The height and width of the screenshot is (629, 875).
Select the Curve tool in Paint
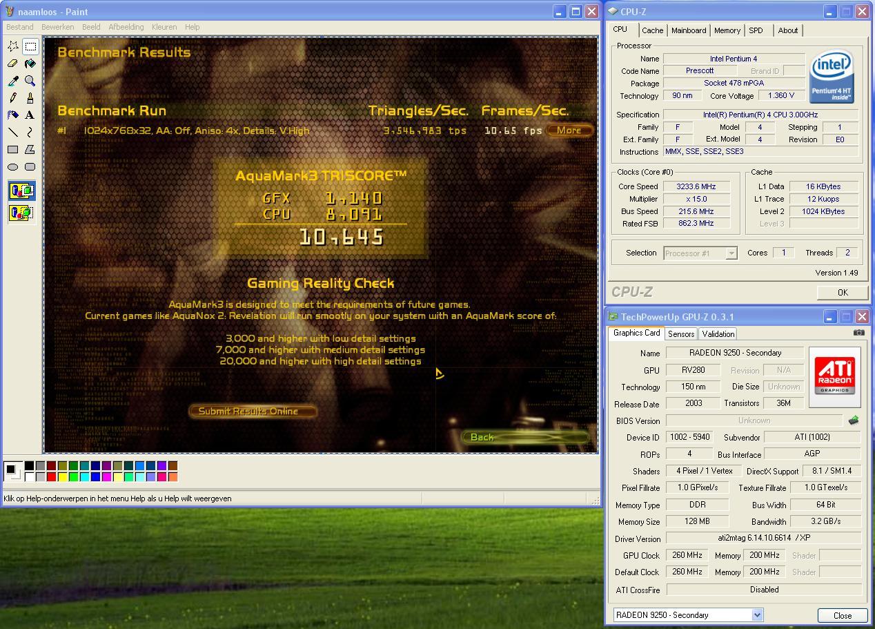30,132
